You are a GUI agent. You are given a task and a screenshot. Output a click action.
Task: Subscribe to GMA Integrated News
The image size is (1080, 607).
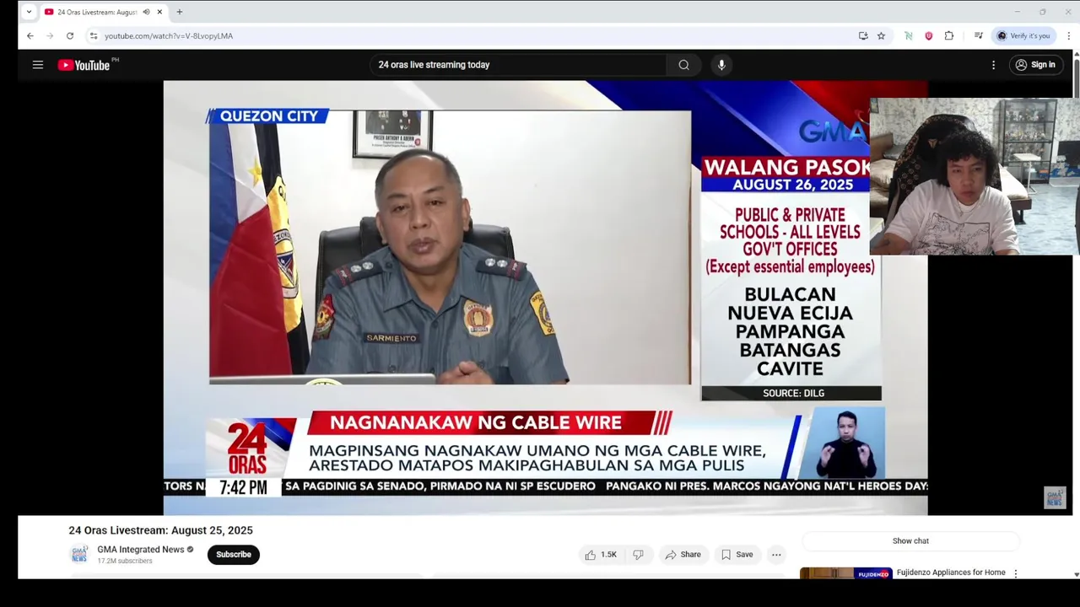tap(234, 554)
